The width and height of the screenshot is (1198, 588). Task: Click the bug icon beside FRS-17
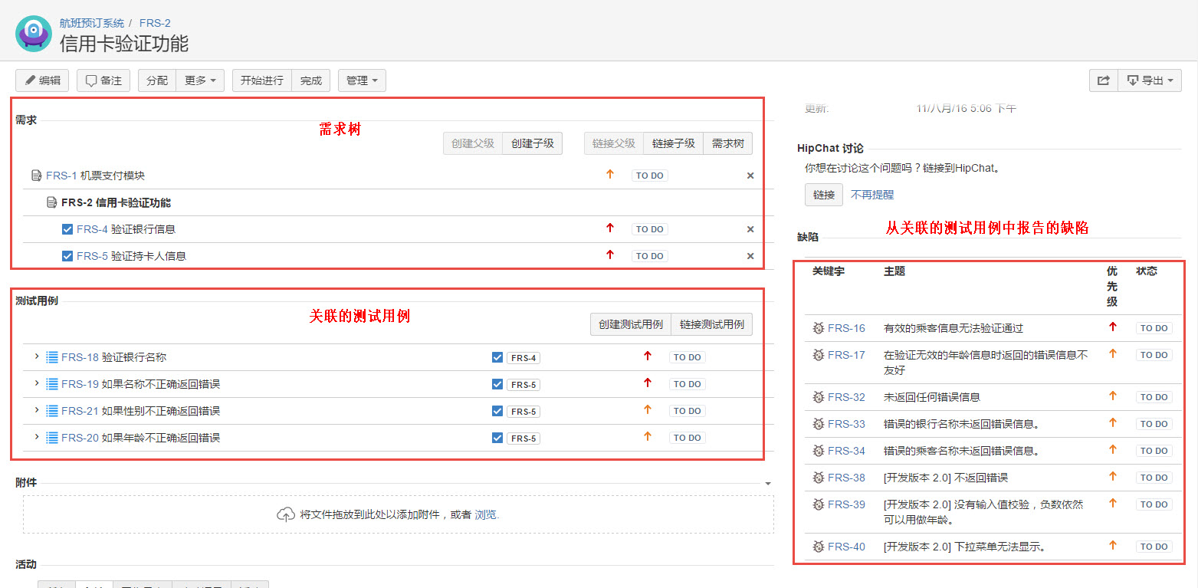819,355
